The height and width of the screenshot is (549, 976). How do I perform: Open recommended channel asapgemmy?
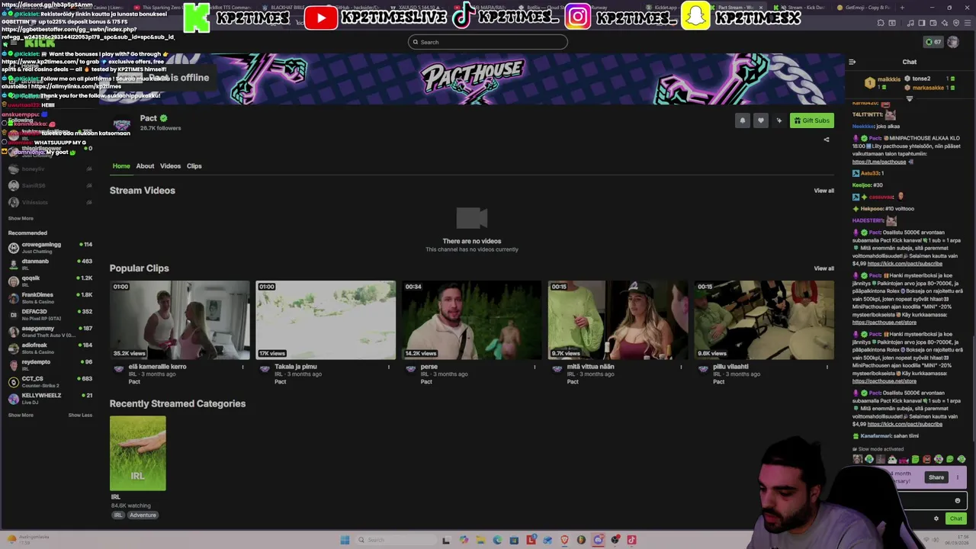point(50,331)
